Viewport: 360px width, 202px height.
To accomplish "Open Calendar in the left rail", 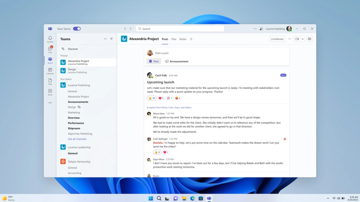I will pos(50,71).
